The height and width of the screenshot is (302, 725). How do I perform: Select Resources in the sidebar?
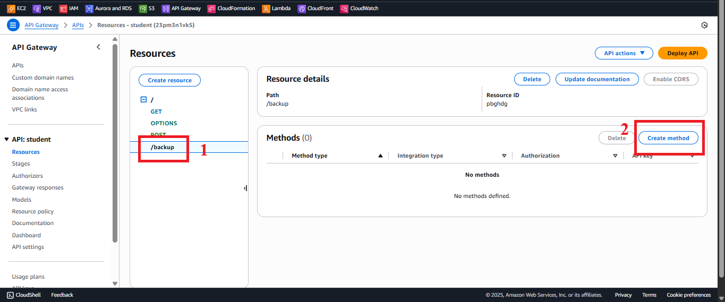pos(26,152)
